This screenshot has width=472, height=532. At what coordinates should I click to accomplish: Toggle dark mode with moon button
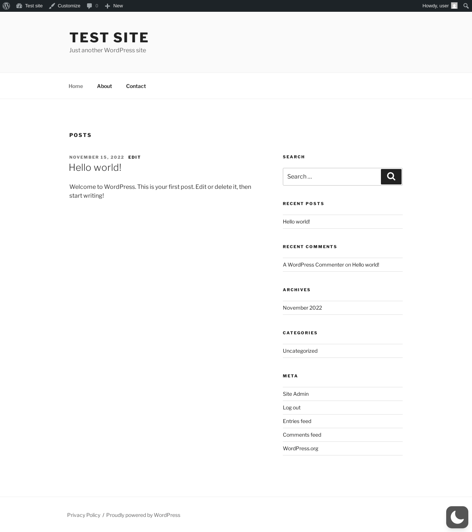coord(457,517)
